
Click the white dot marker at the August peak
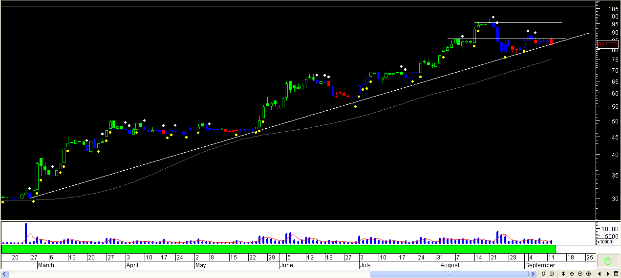point(493,17)
